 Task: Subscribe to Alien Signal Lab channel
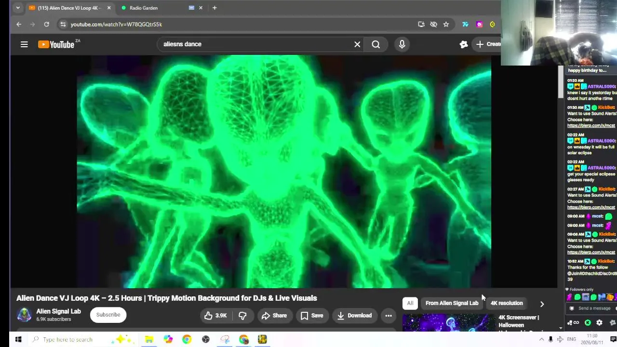point(108,315)
